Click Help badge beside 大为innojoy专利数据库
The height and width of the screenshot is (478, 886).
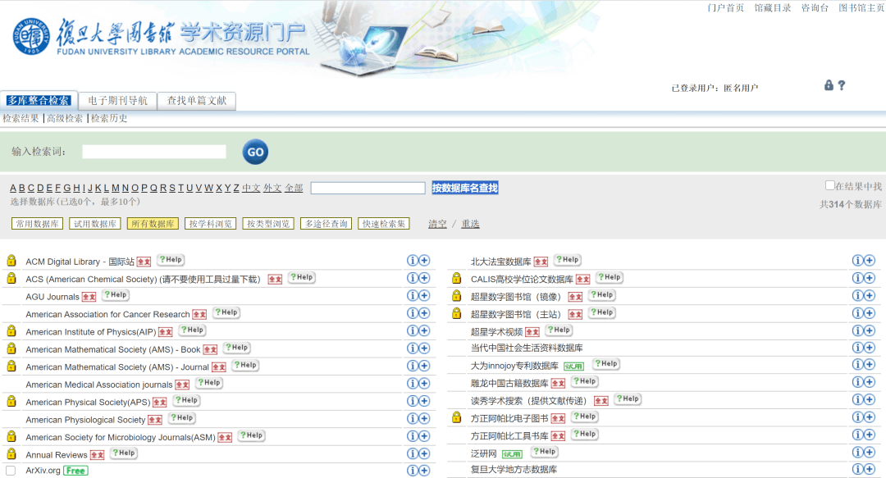pyautogui.click(x=606, y=364)
